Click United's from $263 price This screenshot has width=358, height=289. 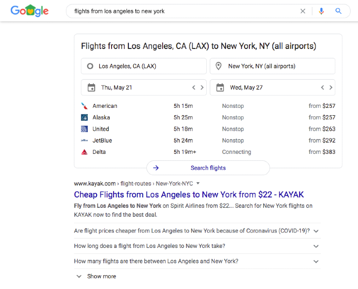coord(322,129)
